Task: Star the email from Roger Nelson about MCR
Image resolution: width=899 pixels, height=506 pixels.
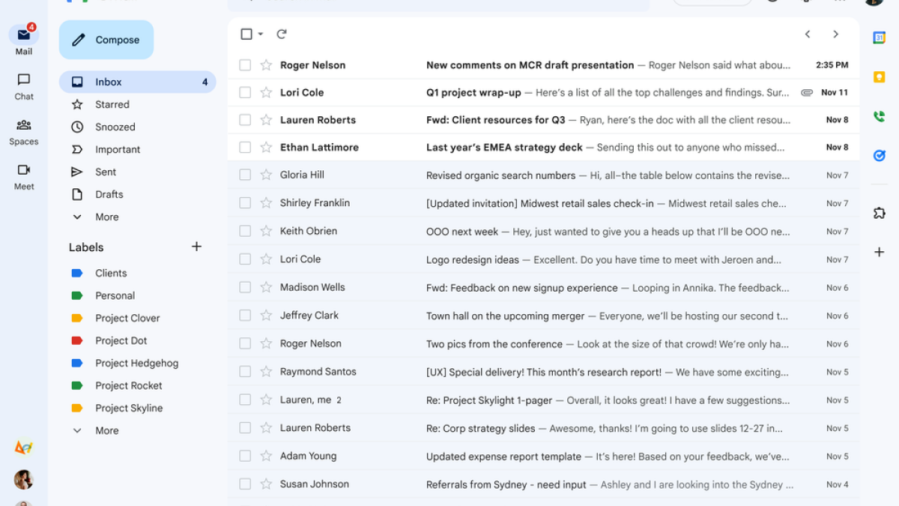Action: coord(266,65)
